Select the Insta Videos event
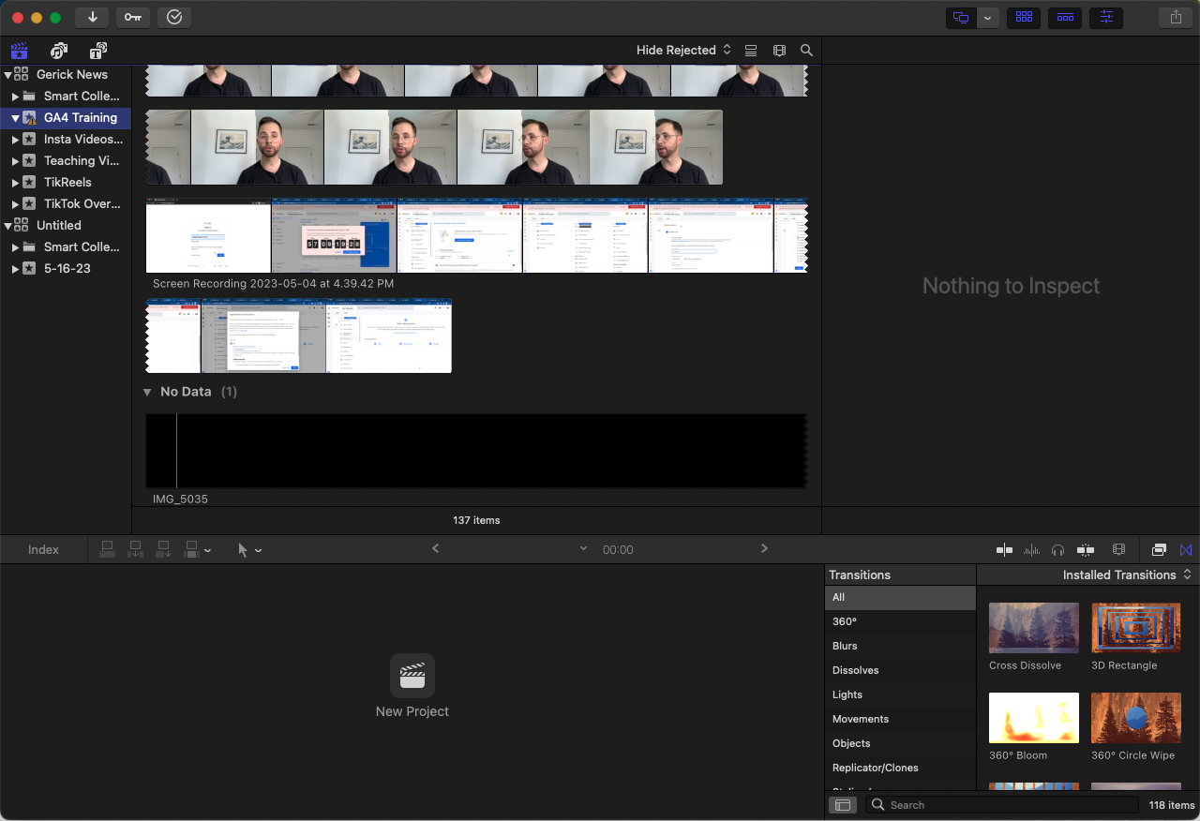The width and height of the screenshot is (1200, 821). coord(83,140)
